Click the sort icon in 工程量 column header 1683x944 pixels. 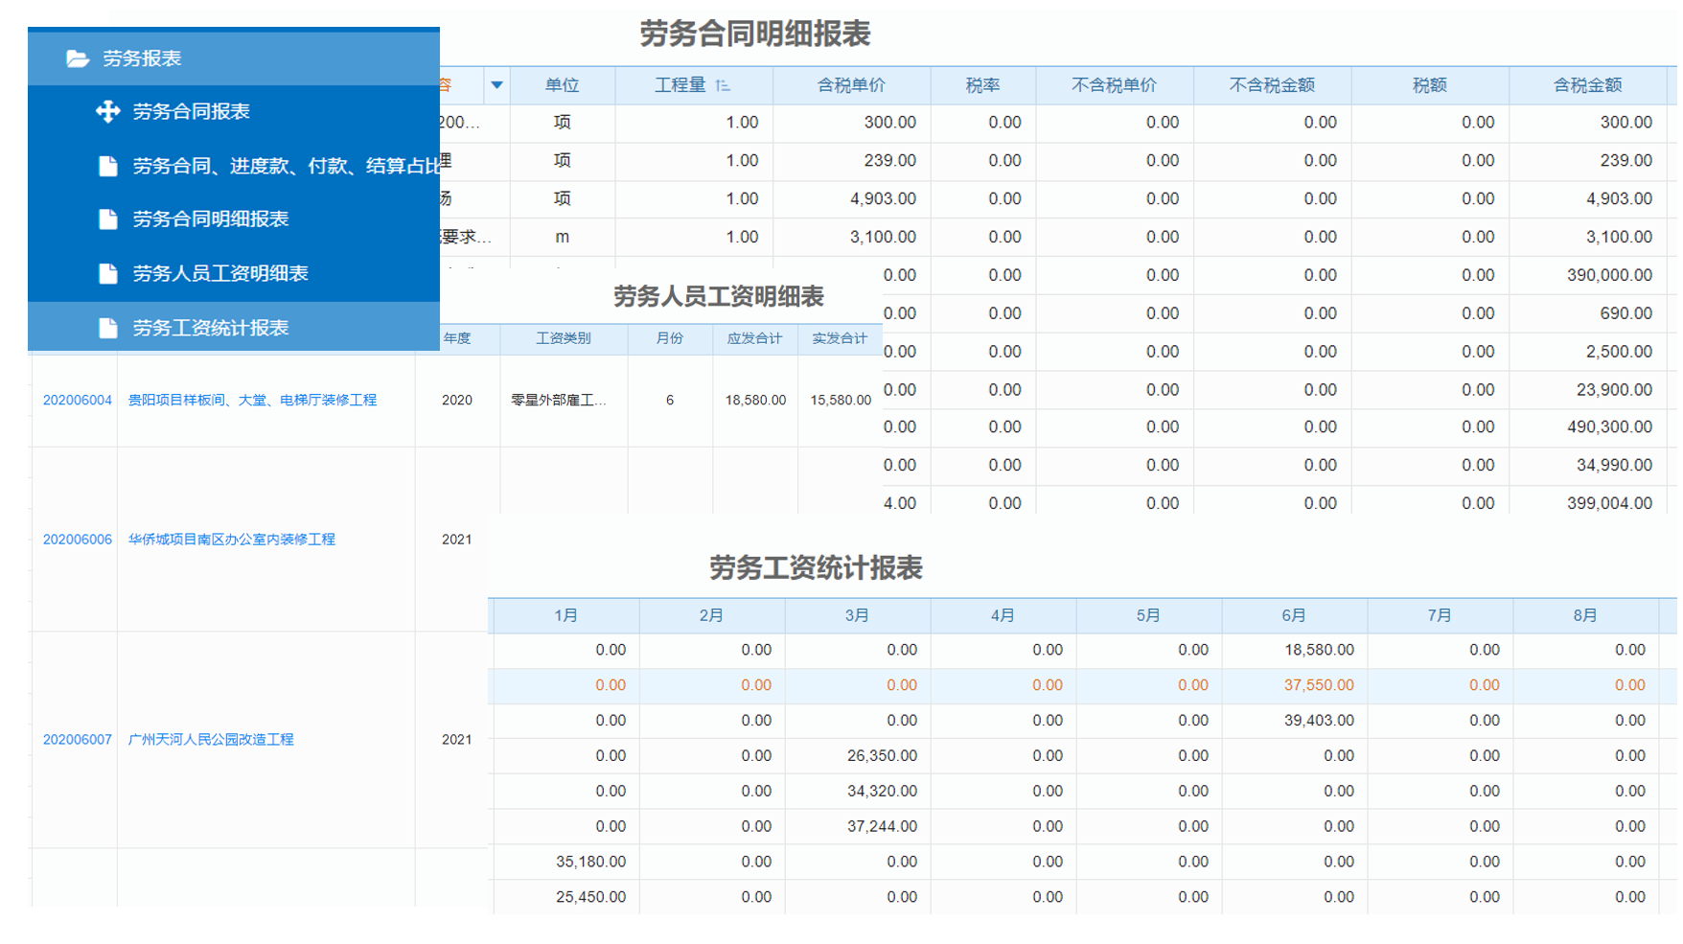pos(723,85)
